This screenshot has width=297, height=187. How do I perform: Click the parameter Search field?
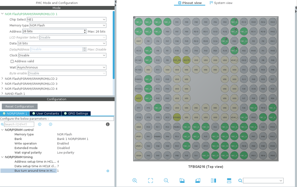19,124
